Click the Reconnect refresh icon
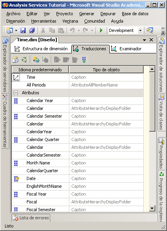The image size is (167, 231). coord(24,60)
